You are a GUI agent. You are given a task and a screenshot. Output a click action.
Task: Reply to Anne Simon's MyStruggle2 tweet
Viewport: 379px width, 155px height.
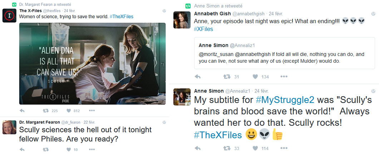point(197,148)
